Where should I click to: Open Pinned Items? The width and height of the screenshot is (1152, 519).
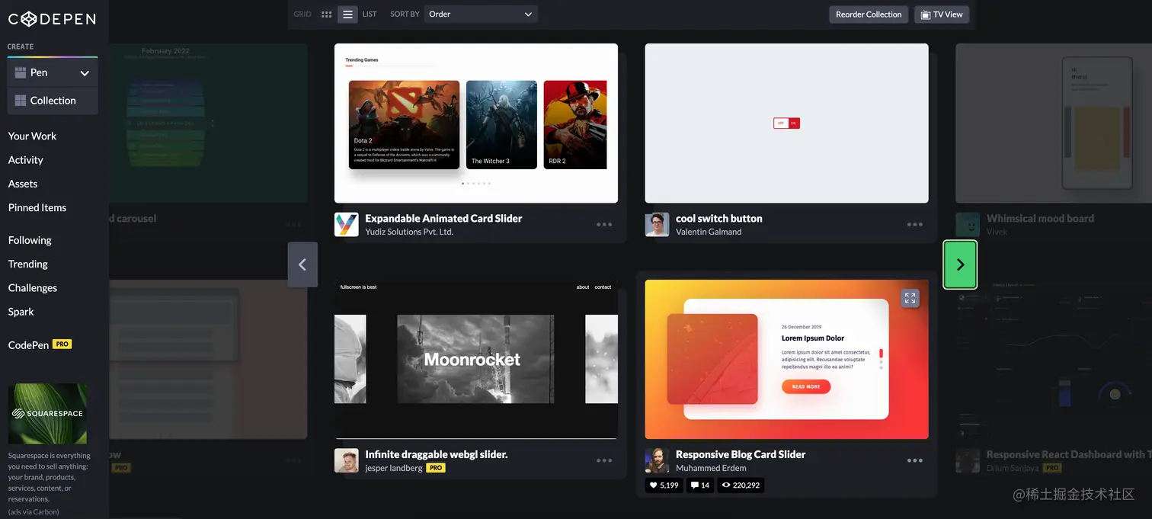pos(37,207)
